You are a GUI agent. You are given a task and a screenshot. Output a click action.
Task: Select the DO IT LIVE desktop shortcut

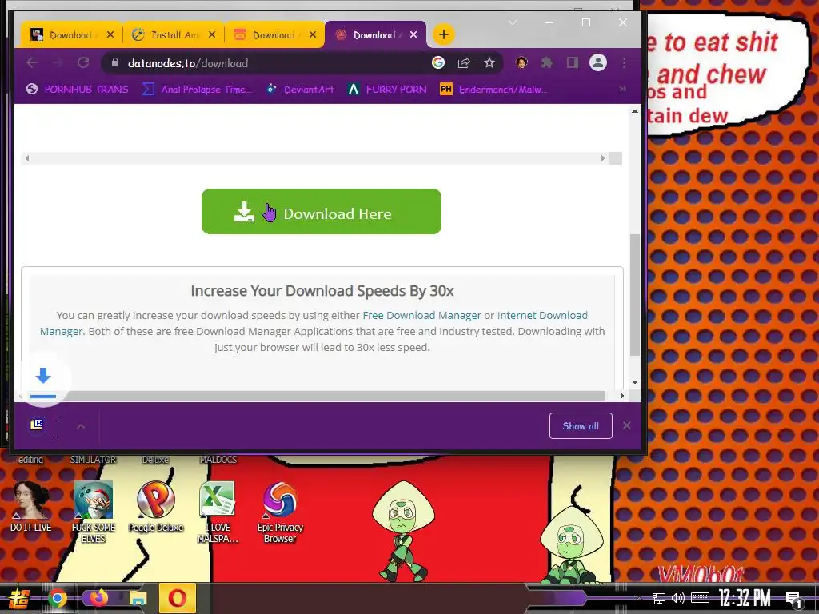[x=31, y=506]
